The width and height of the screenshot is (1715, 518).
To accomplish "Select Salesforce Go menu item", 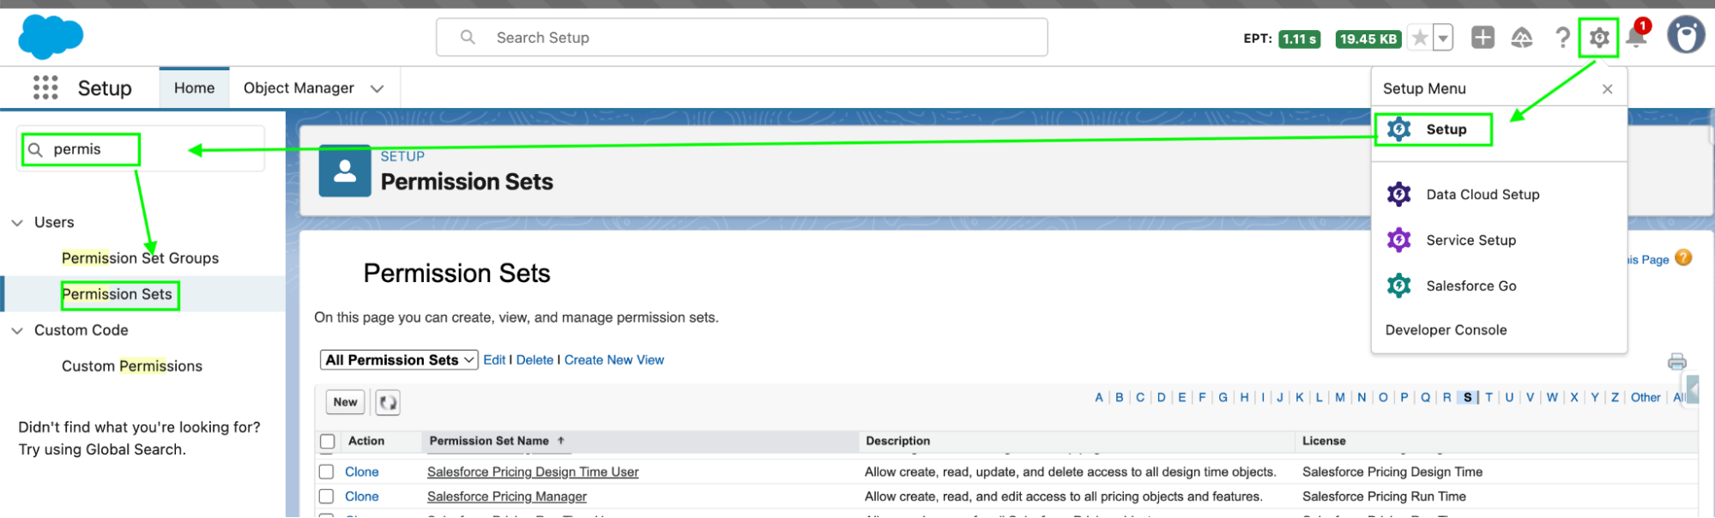I will (x=1470, y=286).
